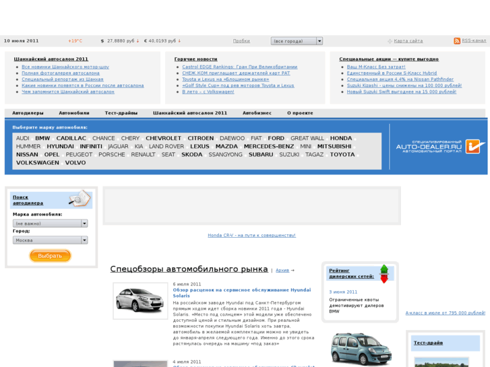Open the Карта сайта link
Viewport: 490px width, 367px height.
tap(408, 41)
